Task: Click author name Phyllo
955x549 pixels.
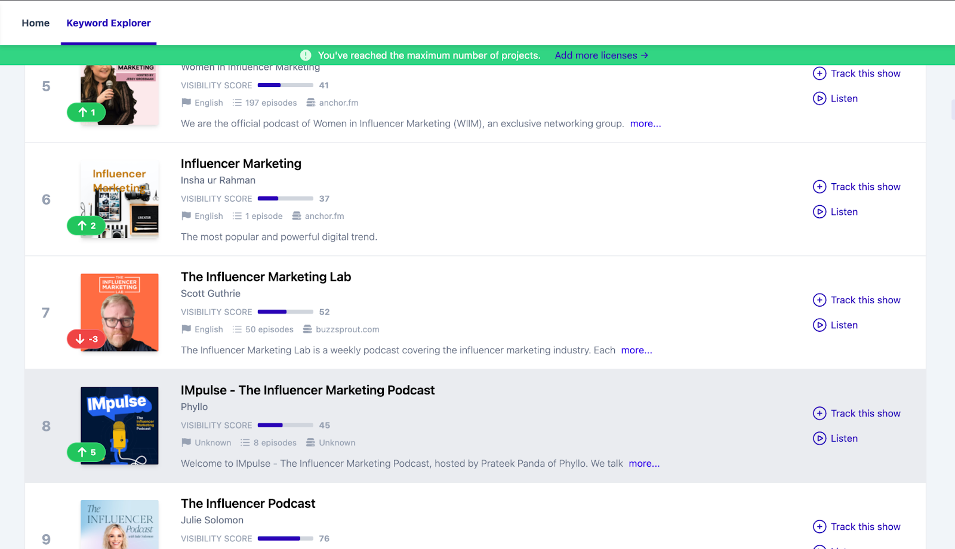Action: click(x=195, y=407)
